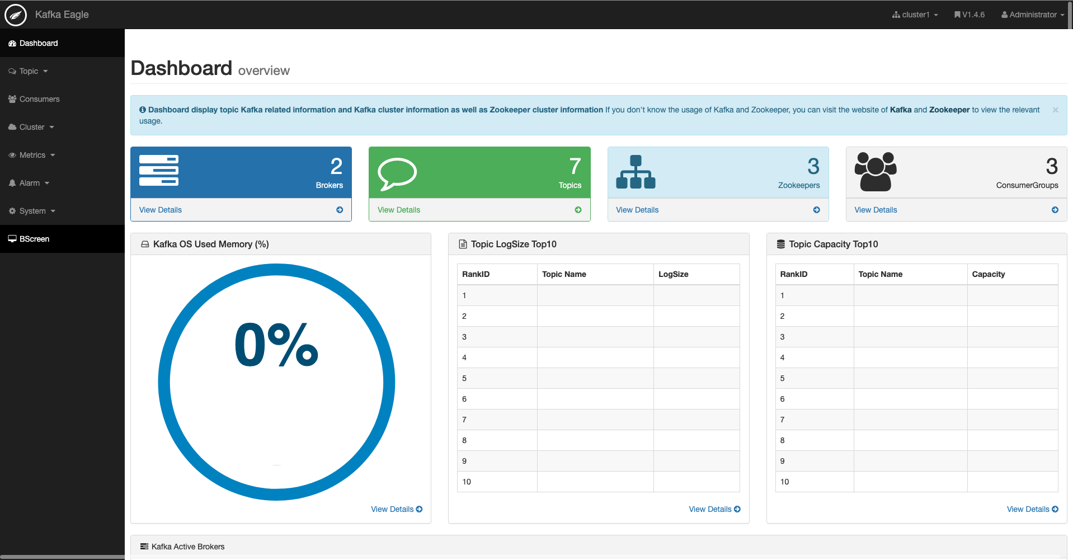This screenshot has width=1073, height=560.
Task: Expand the Topic sidebar menu caret
Action: (x=45, y=72)
